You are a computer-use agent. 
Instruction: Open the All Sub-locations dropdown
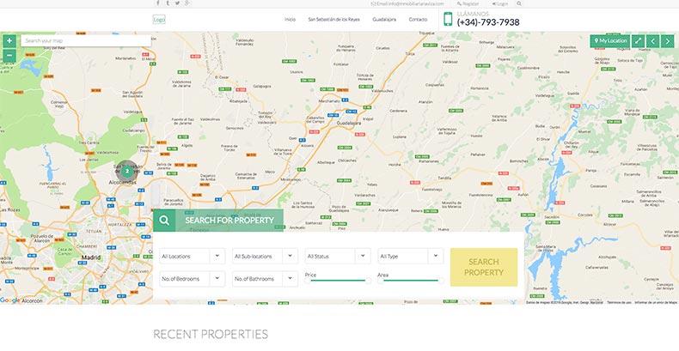pos(265,256)
